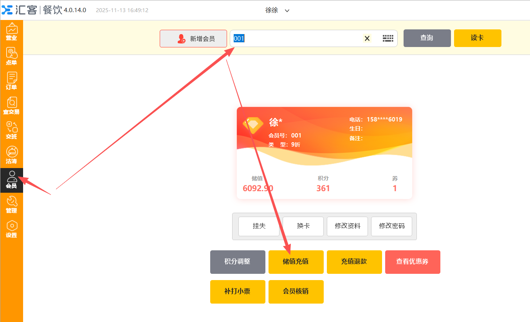Screen dimensions: 530x322
Task: Open the 营业 sidebar icon
Action: click(11, 32)
